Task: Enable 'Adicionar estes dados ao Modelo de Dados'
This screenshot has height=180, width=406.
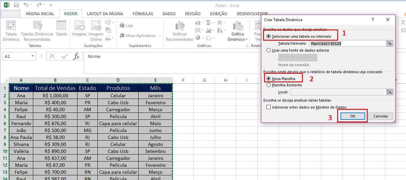Action: 269,107
